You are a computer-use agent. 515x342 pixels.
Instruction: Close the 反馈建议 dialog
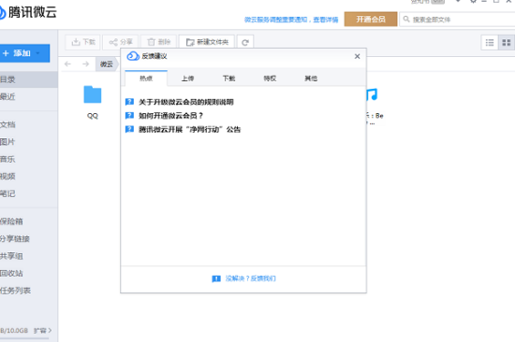(358, 56)
